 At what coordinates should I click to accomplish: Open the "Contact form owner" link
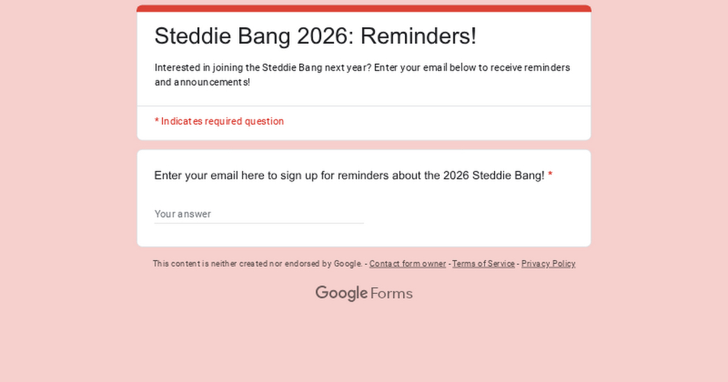407,264
